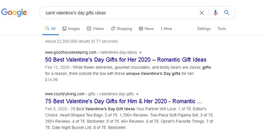Open the Settings menu
Viewport: 263px width, 132px height.
click(x=204, y=29)
